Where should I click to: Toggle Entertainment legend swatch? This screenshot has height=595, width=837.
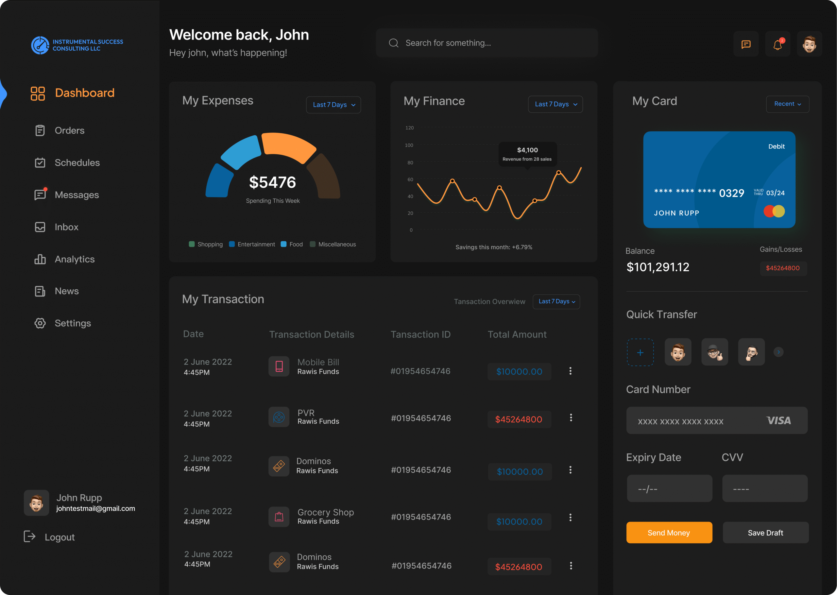[x=232, y=245]
